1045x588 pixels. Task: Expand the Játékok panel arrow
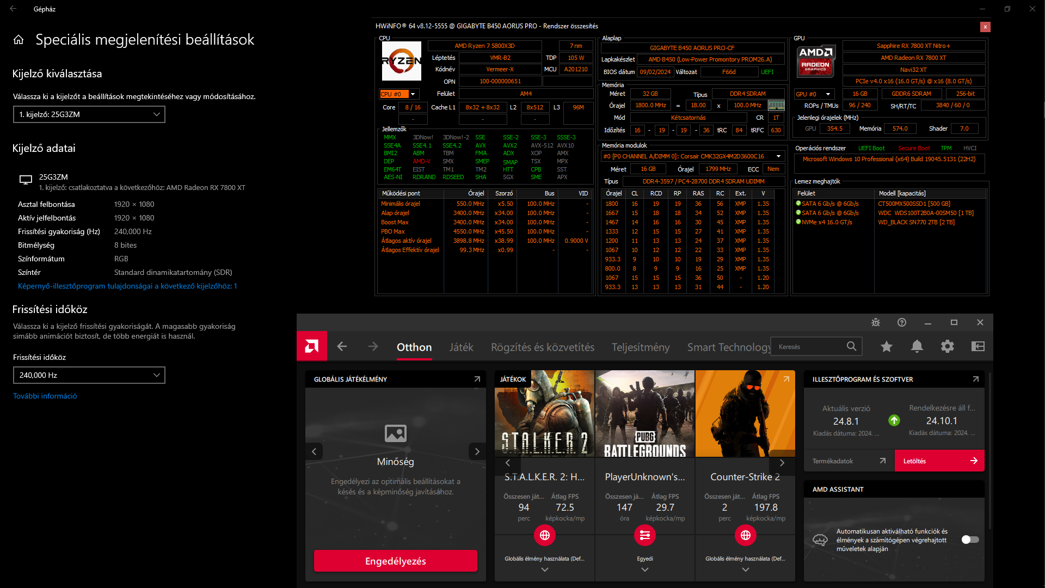(786, 379)
